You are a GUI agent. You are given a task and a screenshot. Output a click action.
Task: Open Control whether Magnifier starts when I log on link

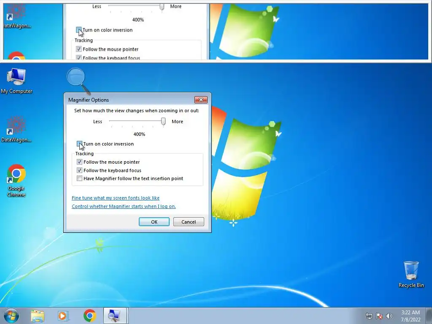(x=124, y=206)
